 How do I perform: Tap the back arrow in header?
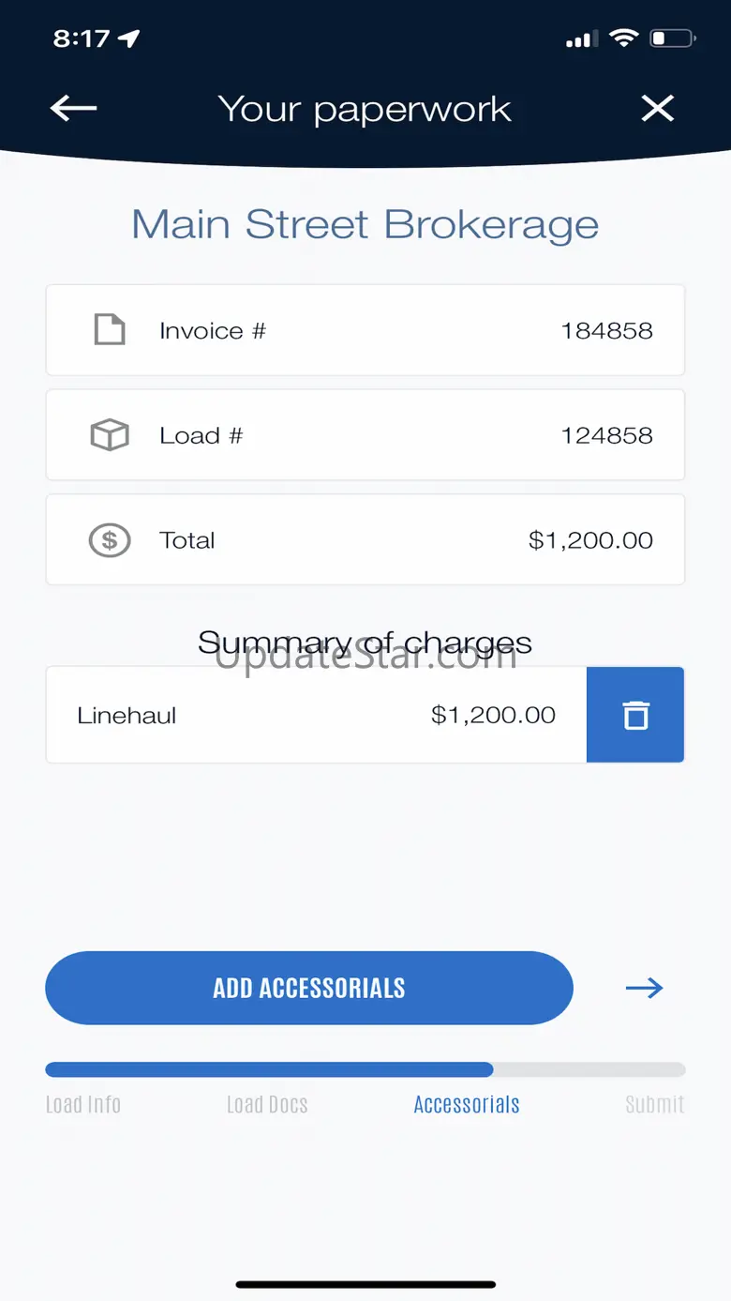click(73, 109)
